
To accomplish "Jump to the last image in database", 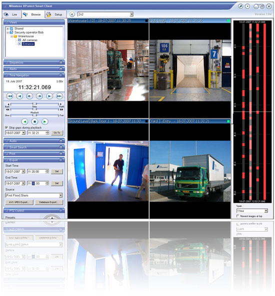I will (x=59, y=96).
